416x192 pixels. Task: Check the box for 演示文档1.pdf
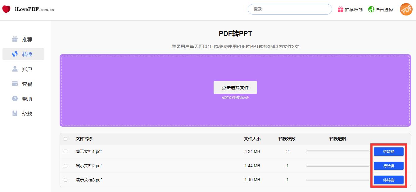tap(66, 151)
